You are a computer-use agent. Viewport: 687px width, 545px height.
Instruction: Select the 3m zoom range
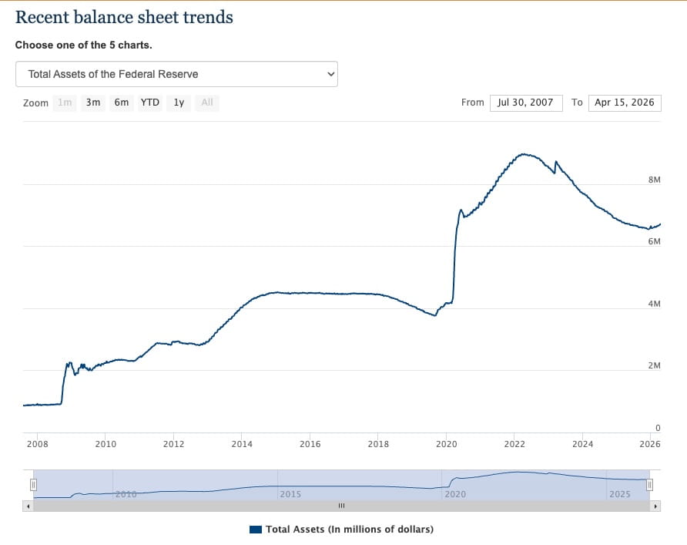click(x=92, y=103)
